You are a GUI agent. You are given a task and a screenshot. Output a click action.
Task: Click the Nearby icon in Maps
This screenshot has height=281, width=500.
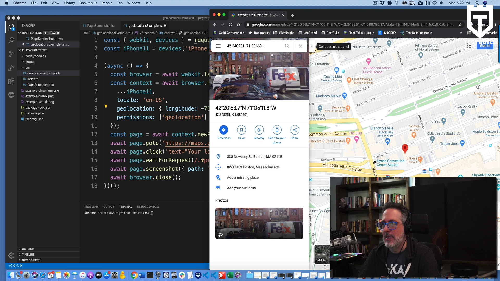[259, 130]
